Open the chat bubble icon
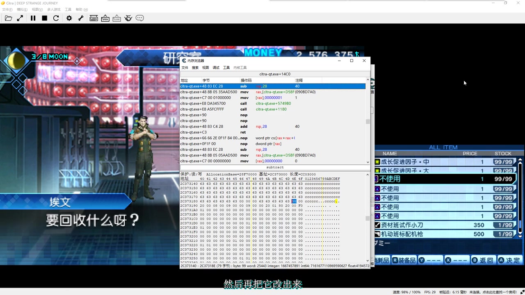525x295 pixels. (140, 18)
